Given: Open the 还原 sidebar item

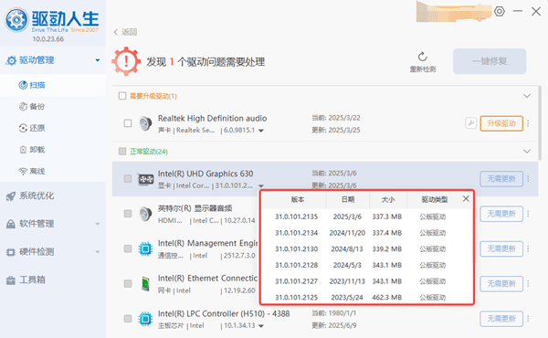Looking at the screenshot, I should point(53,128).
